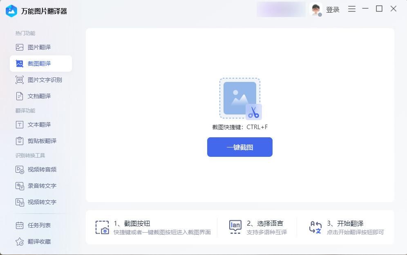Click the 视频转文字 icon

click(20, 202)
